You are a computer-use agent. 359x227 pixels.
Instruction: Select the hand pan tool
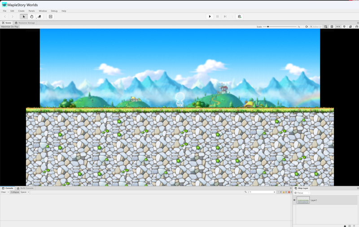pyautogui.click(x=31, y=17)
